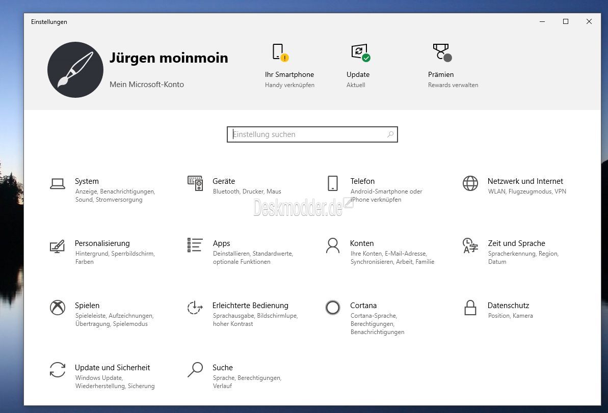
Task: Click 'Position, Kamera' description
Action: (x=510, y=316)
